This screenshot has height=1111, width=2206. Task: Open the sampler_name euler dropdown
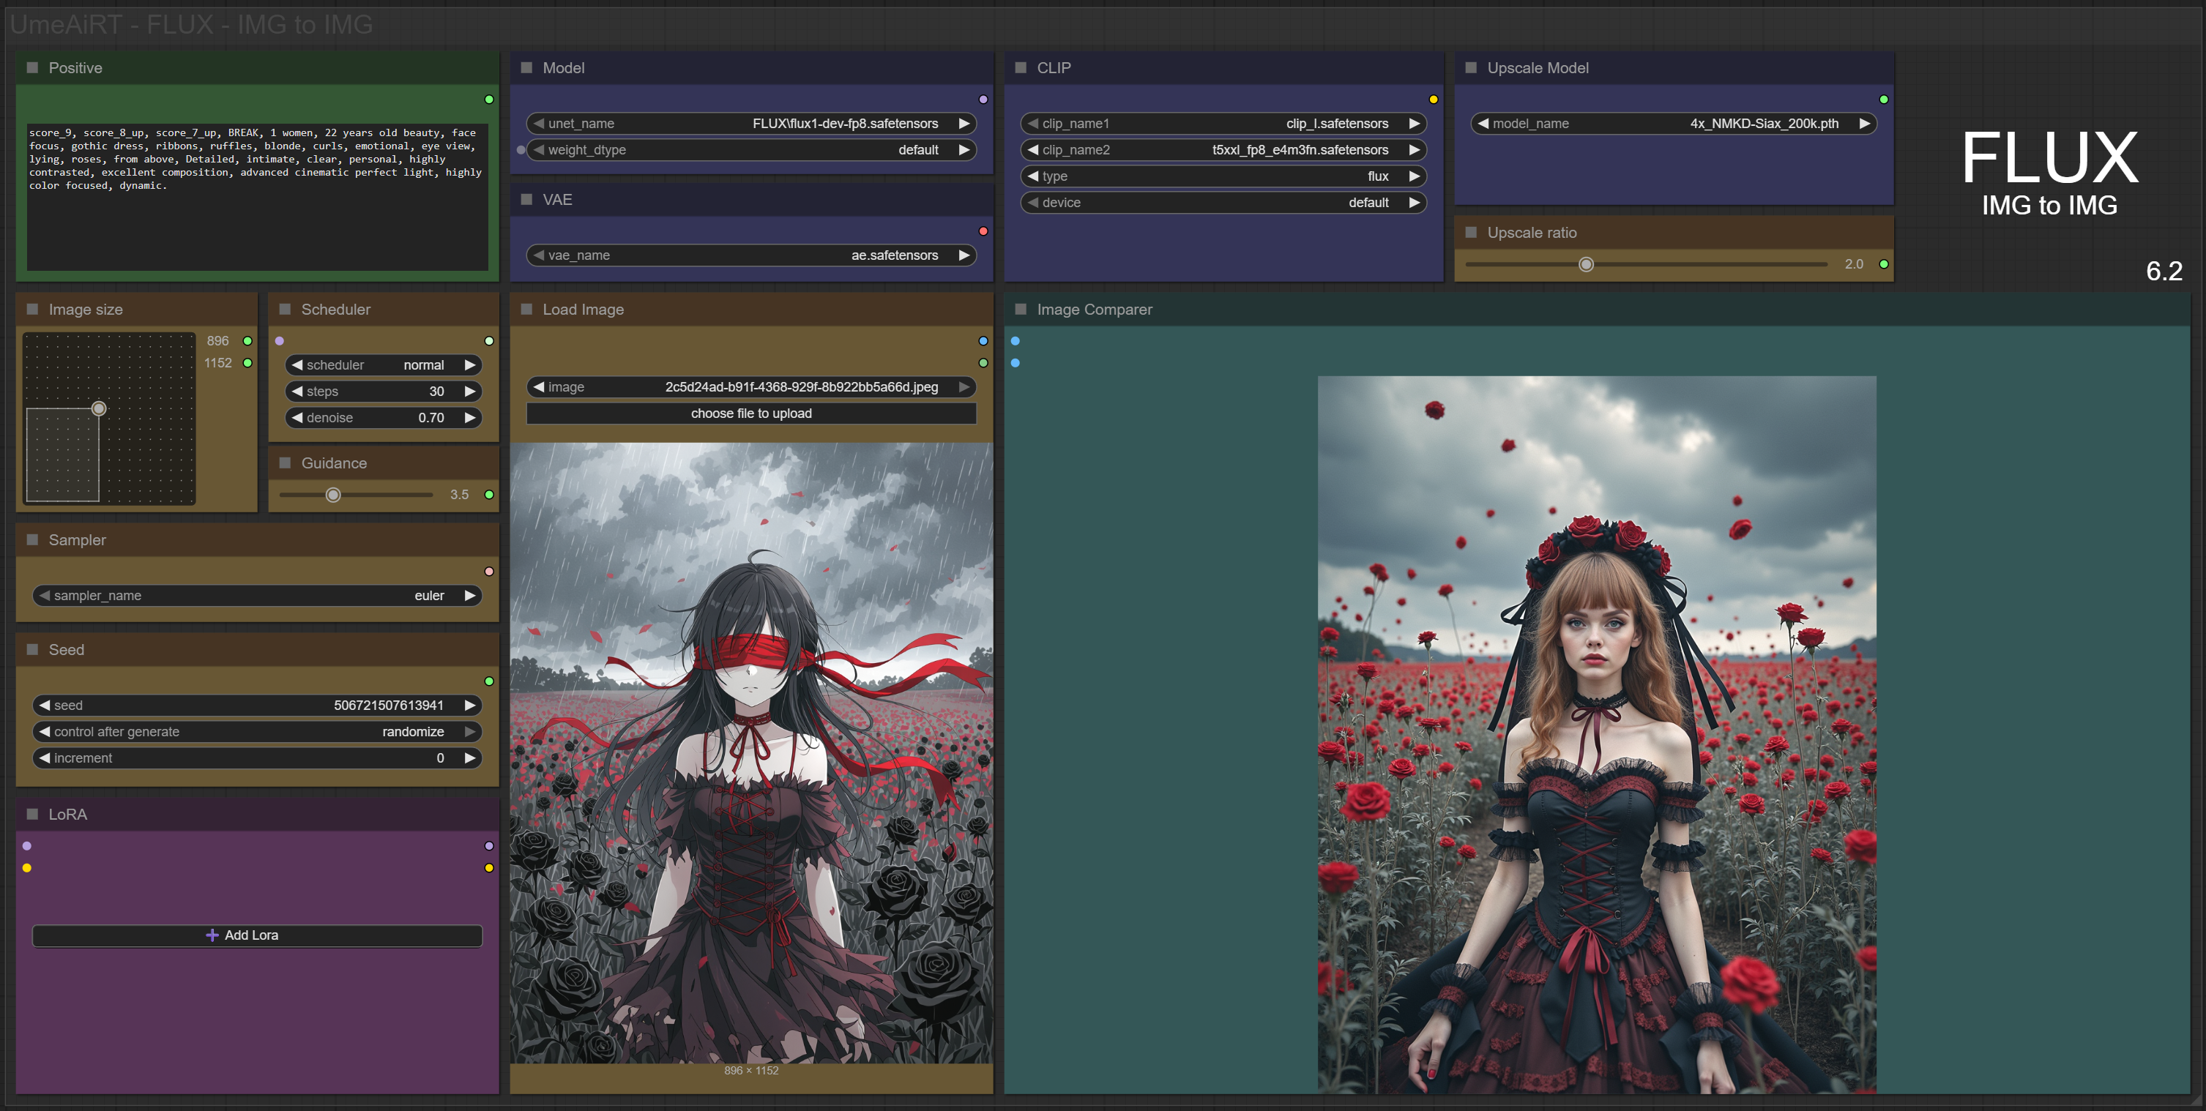point(257,596)
